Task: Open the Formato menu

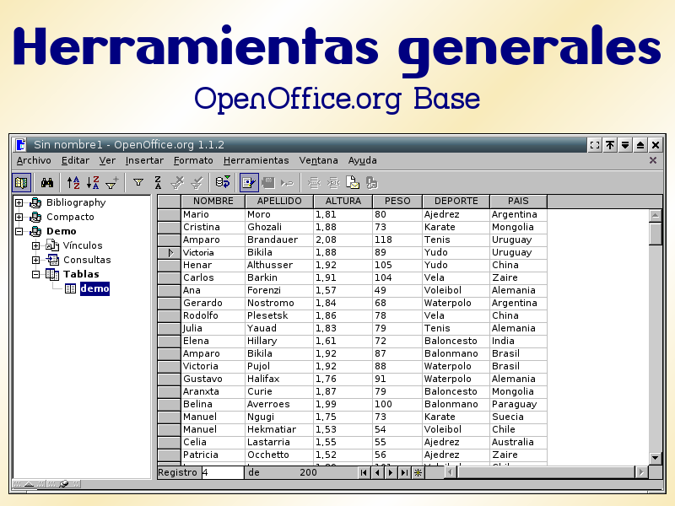Action: coord(193,160)
